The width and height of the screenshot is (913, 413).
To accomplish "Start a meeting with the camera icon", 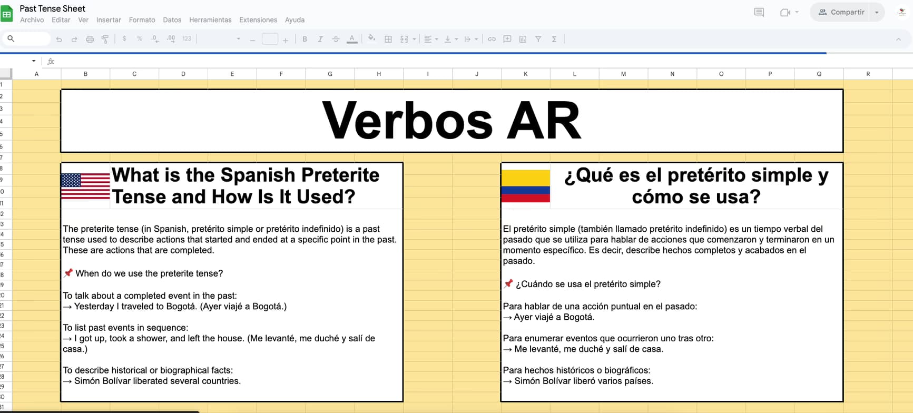I will coord(785,12).
